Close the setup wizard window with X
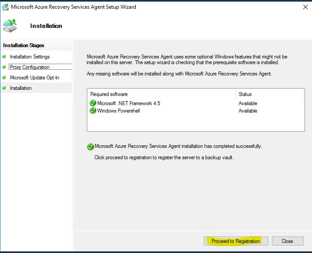This screenshot has width=312, height=253. coord(305,7)
